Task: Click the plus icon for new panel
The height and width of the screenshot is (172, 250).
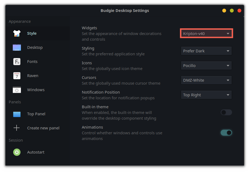Action: [17, 128]
